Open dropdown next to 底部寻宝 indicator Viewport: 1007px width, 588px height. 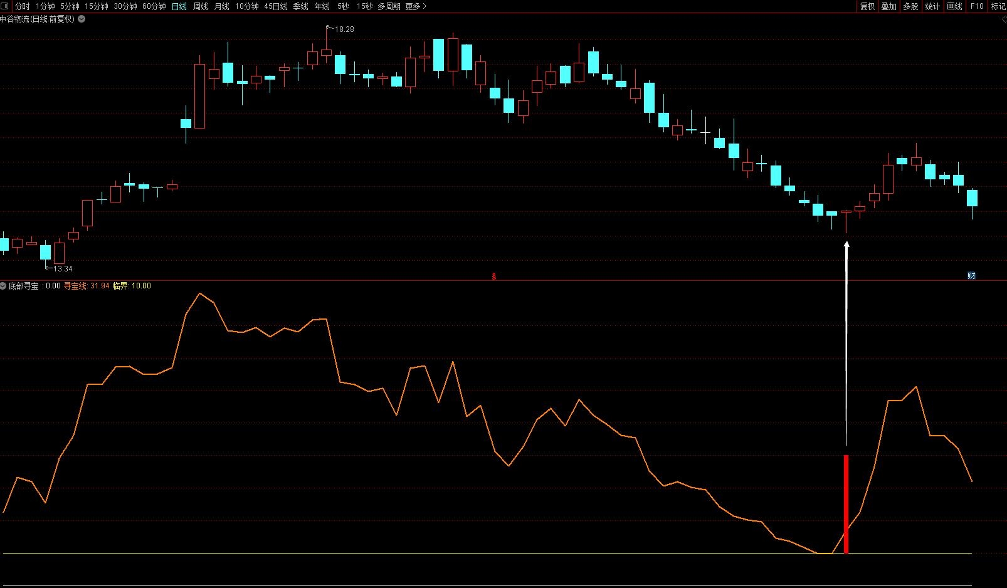pyautogui.click(x=4, y=286)
